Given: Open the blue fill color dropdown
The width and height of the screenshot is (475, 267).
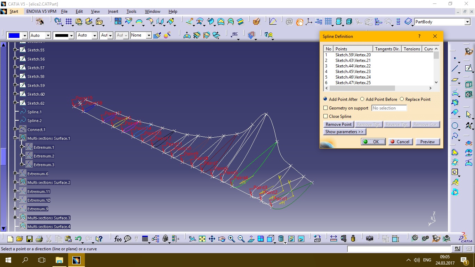Looking at the screenshot, I should [25, 35].
